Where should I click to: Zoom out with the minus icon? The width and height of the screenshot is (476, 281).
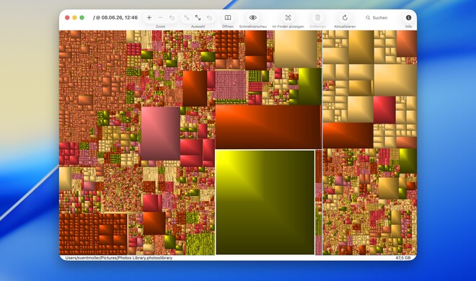point(161,18)
